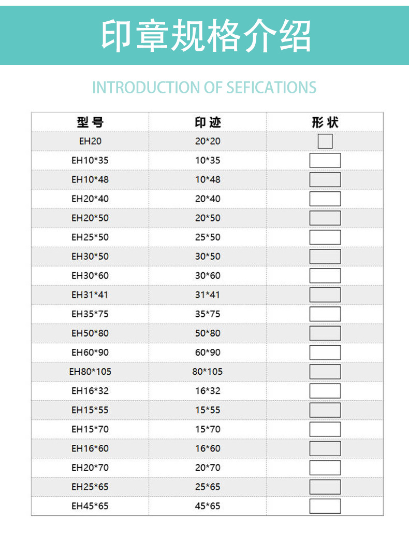Select the shape box for EH20*40
The image size is (409, 535).
tap(325, 199)
